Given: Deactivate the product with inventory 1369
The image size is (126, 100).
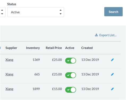Looking at the screenshot, I should point(71,61).
